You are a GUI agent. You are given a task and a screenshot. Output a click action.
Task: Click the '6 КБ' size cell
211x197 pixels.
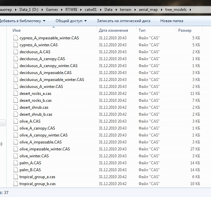[196, 177]
